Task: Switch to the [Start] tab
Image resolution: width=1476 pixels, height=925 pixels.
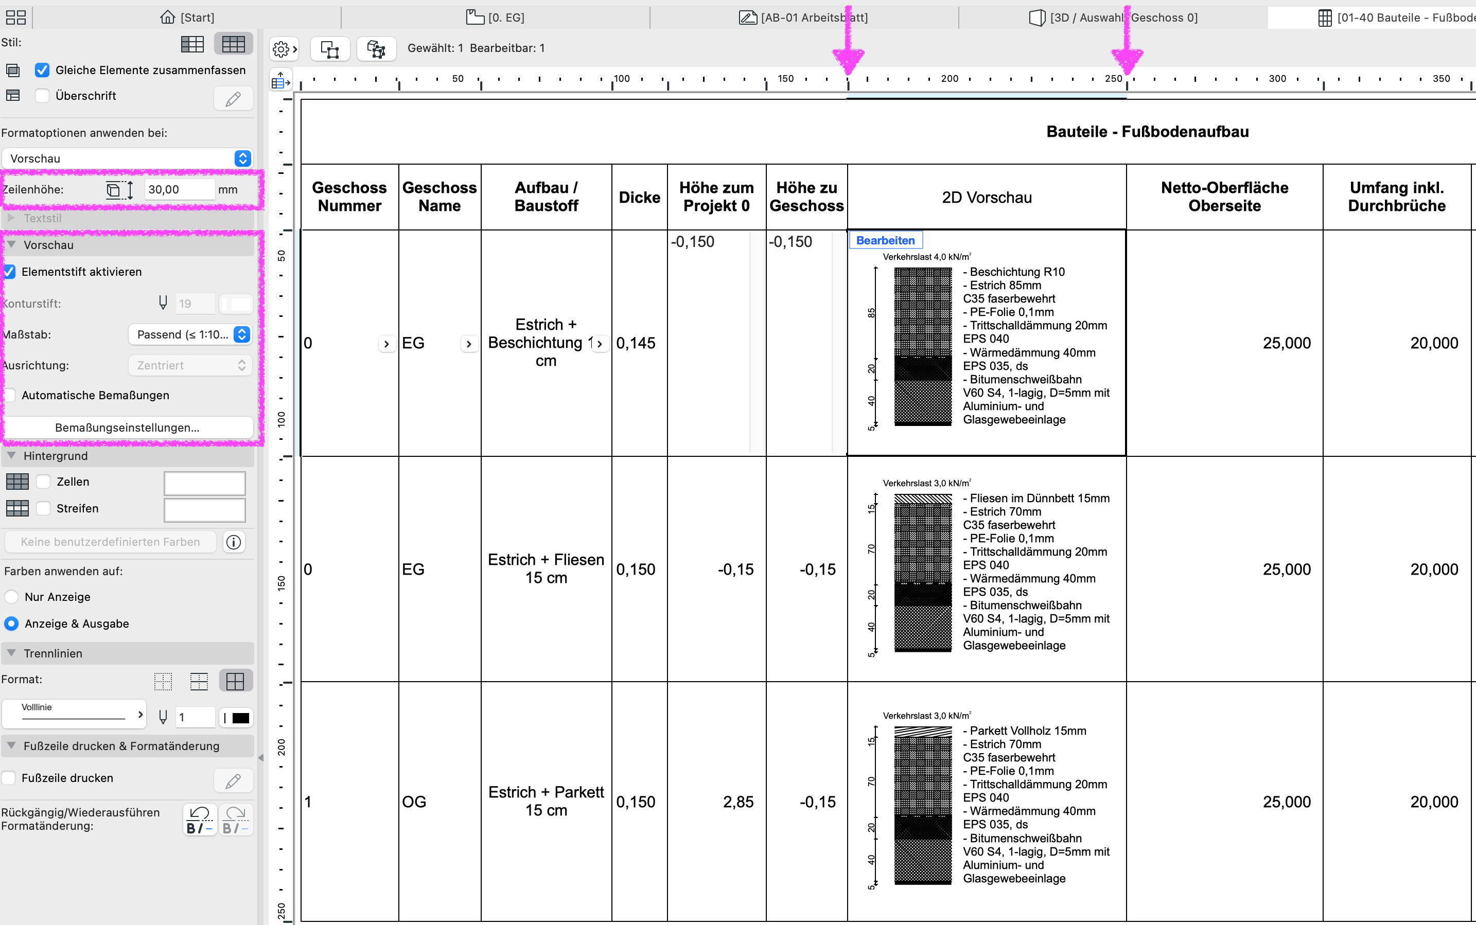Action: (x=187, y=17)
